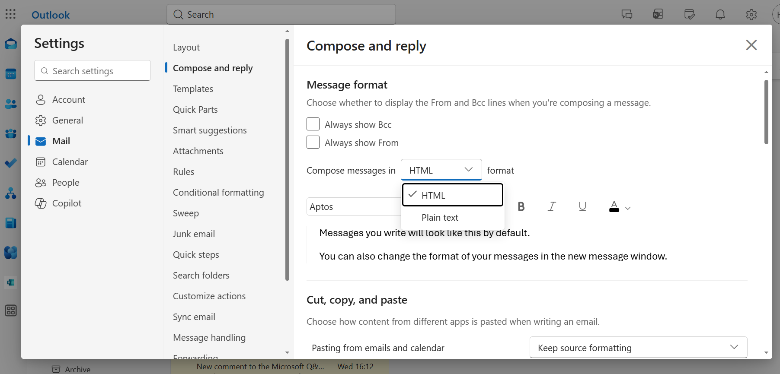The height and width of the screenshot is (374, 780).
Task: Click the Outlook title link
Action: [x=51, y=15]
